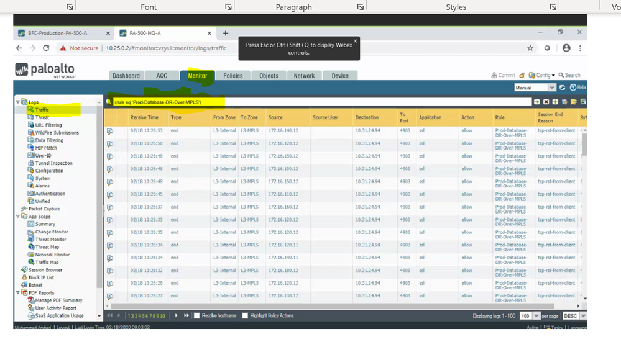This screenshot has height=347, width=621.
Task: Click the log filter input field
Action: click(321, 102)
